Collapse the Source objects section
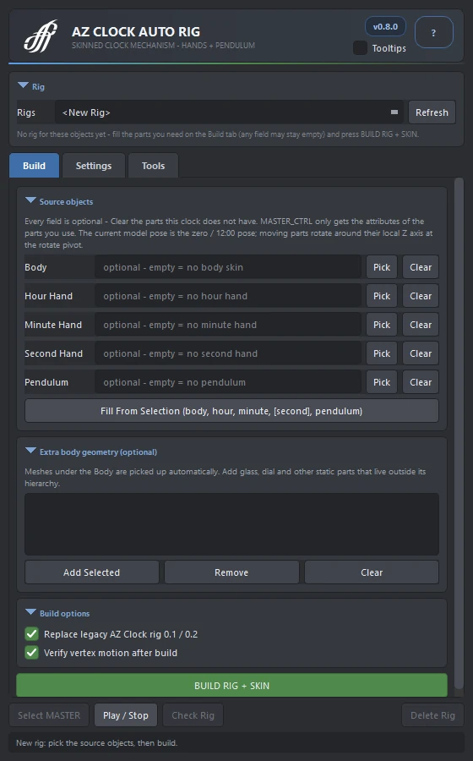This screenshot has width=473, height=761. coord(30,200)
